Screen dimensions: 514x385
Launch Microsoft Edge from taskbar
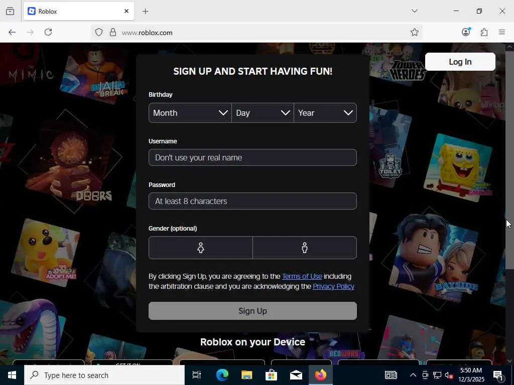pyautogui.click(x=222, y=375)
